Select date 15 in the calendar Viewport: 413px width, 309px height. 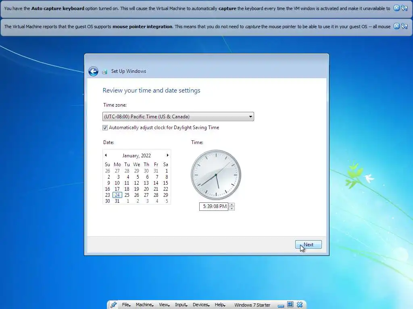(x=165, y=183)
